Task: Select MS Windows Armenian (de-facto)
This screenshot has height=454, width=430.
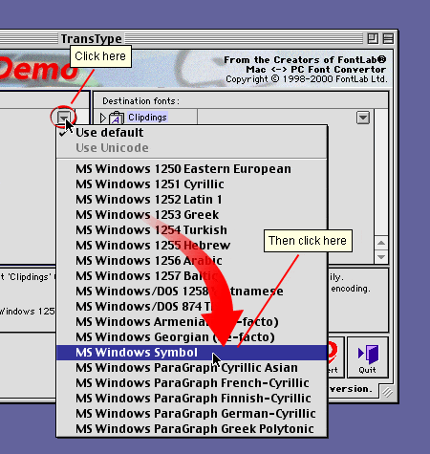Action: 192,322
